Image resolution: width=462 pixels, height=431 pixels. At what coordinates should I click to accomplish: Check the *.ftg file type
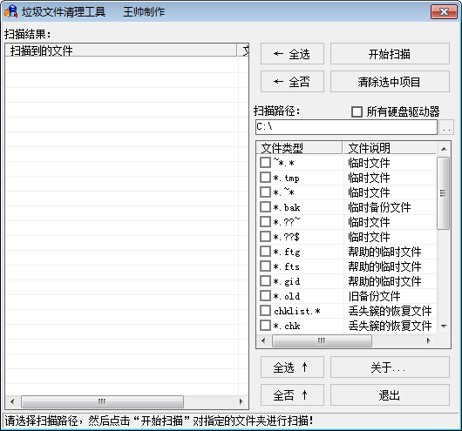tap(265, 251)
